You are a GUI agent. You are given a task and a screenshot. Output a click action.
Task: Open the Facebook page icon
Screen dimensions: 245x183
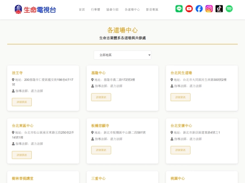pos(199,9)
